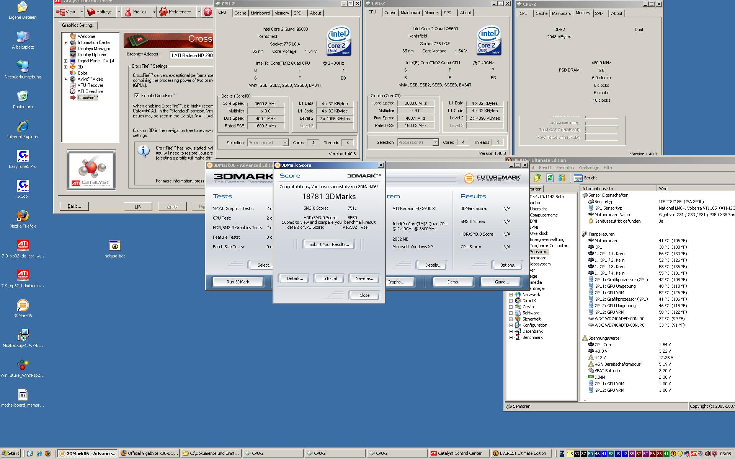Open Favoriten menu in EVEREST
Viewport: 735px width, 459px height.
click(565, 168)
